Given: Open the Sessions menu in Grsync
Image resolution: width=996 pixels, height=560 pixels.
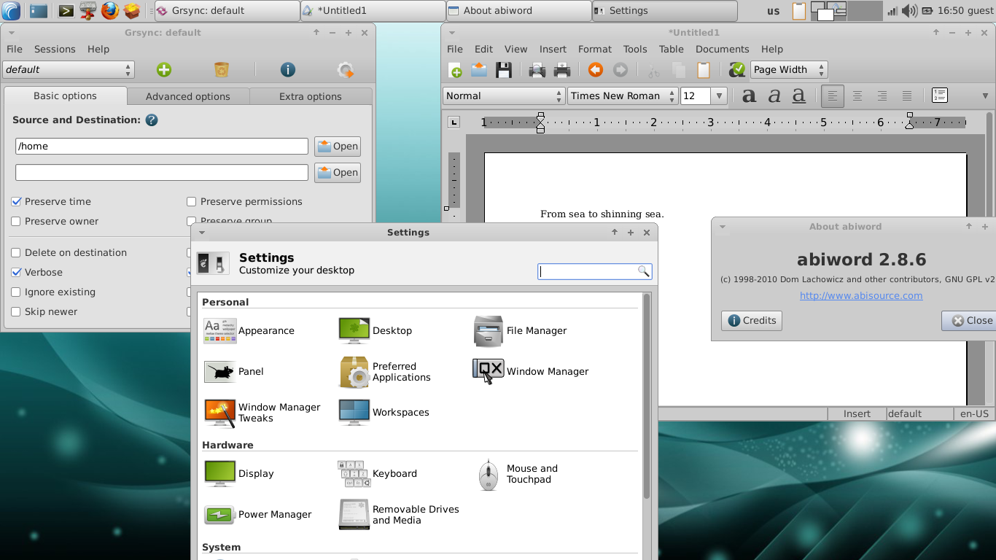Looking at the screenshot, I should coord(55,49).
